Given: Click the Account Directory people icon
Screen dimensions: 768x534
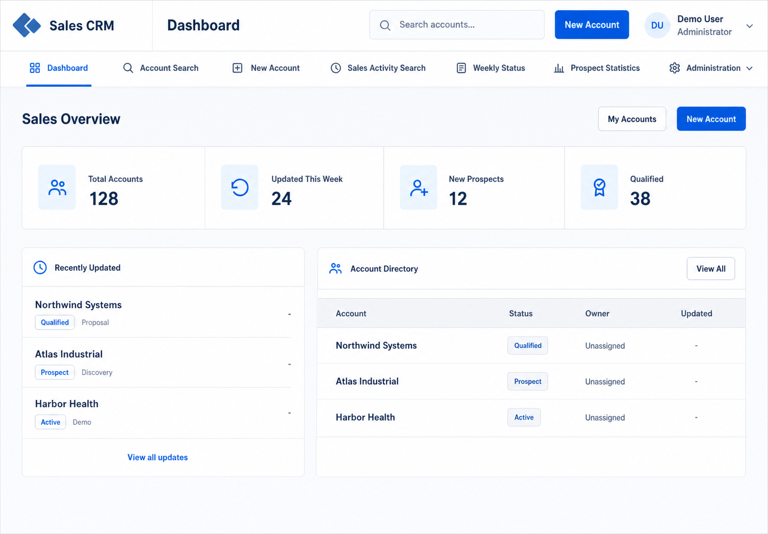Looking at the screenshot, I should pyautogui.click(x=336, y=269).
